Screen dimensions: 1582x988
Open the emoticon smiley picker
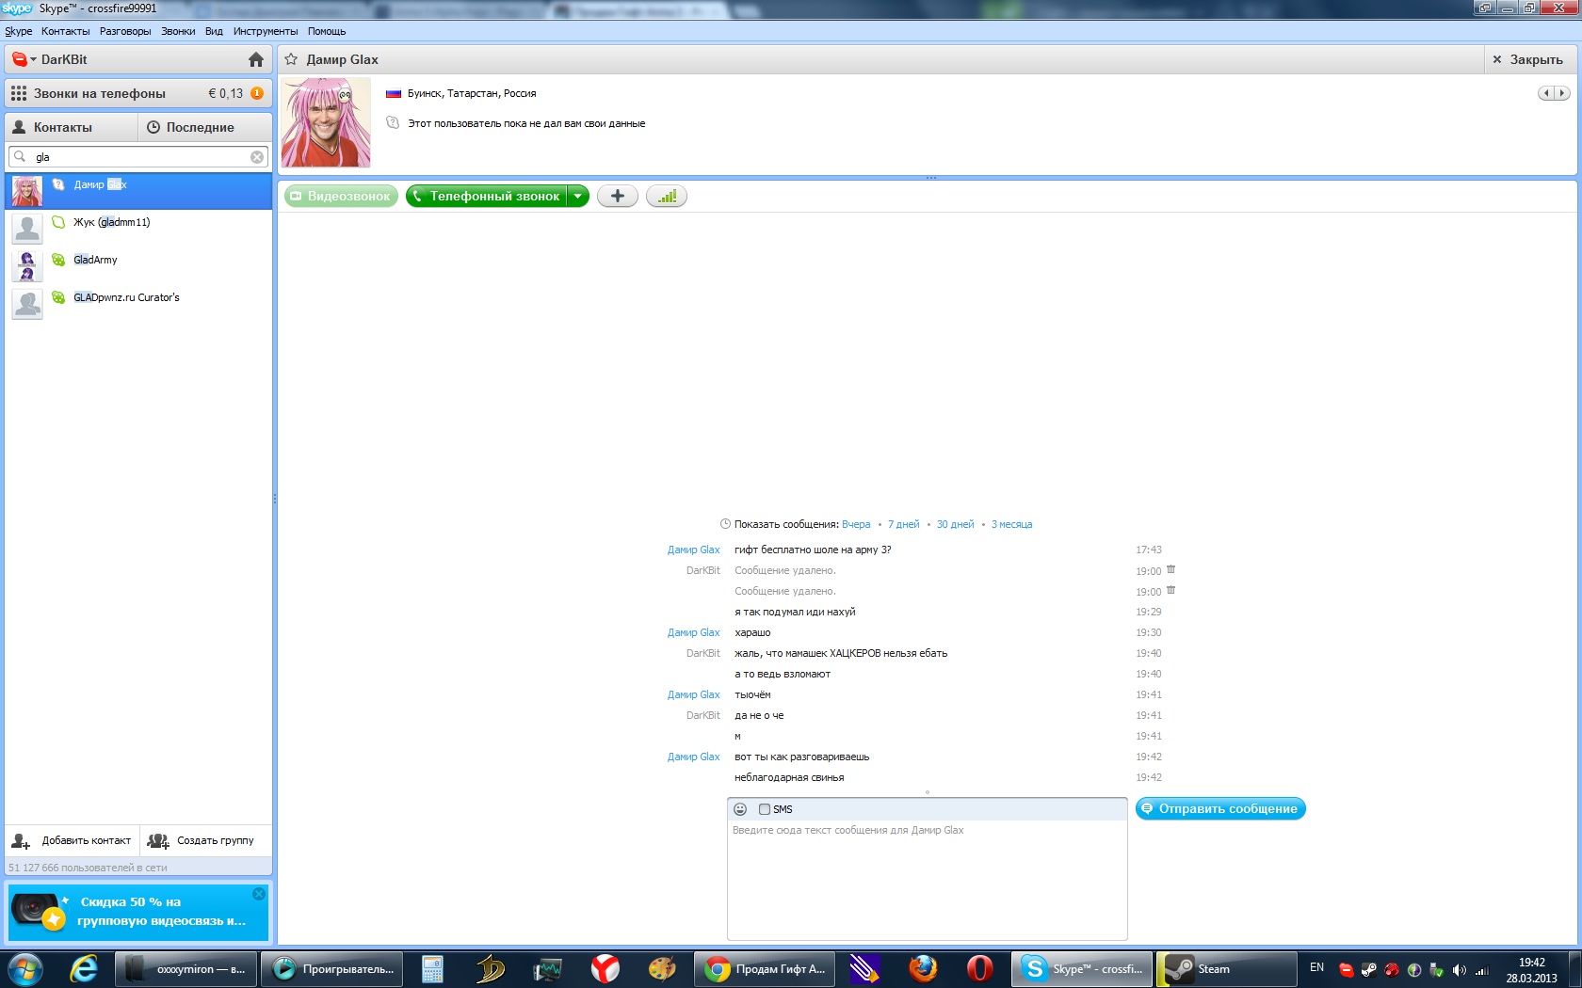pos(740,809)
